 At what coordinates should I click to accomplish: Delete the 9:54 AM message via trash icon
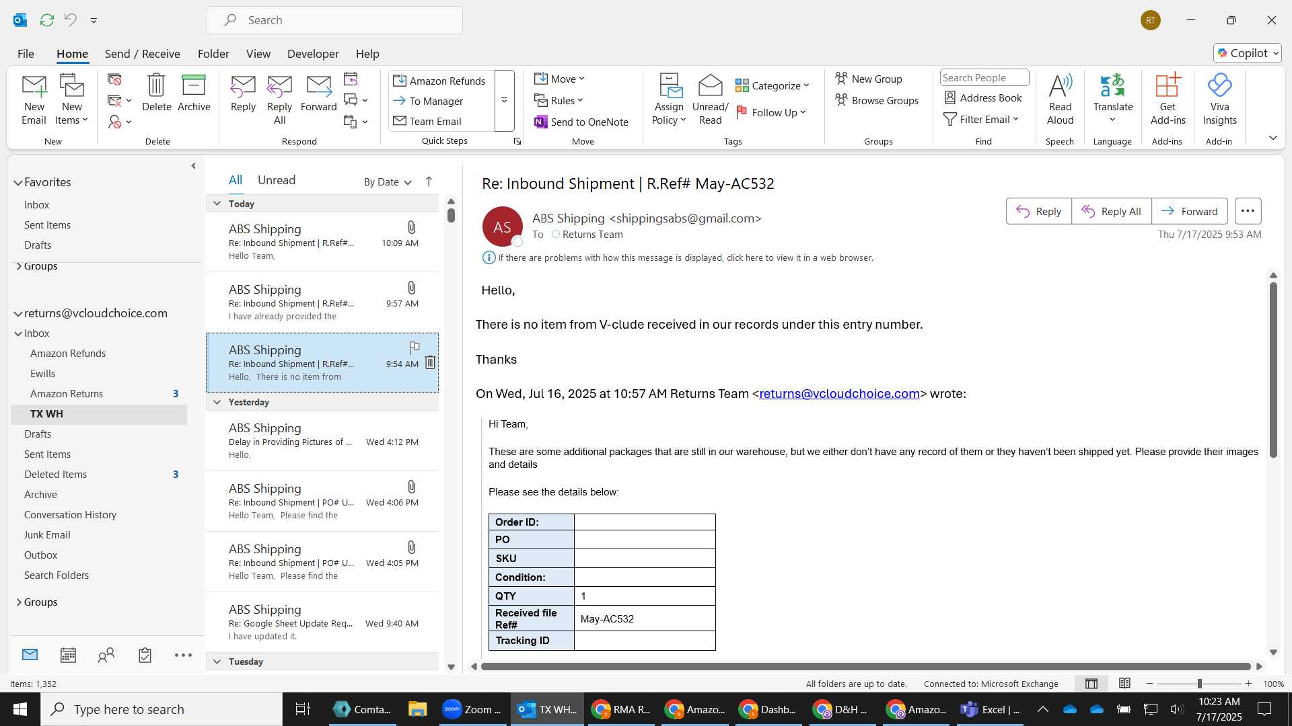[x=430, y=363]
